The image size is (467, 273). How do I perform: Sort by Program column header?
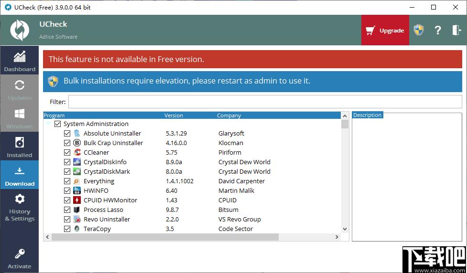(54, 115)
